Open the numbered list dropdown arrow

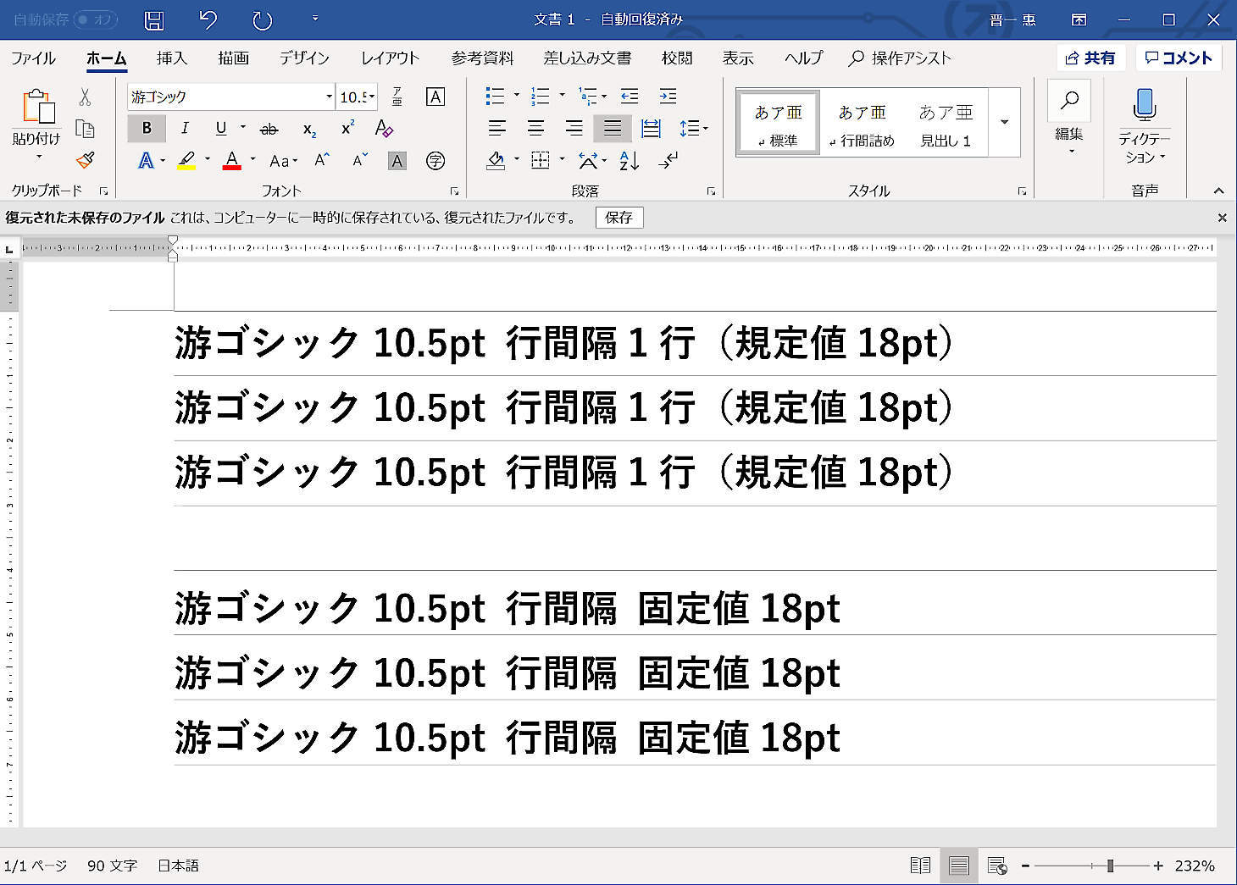(562, 96)
